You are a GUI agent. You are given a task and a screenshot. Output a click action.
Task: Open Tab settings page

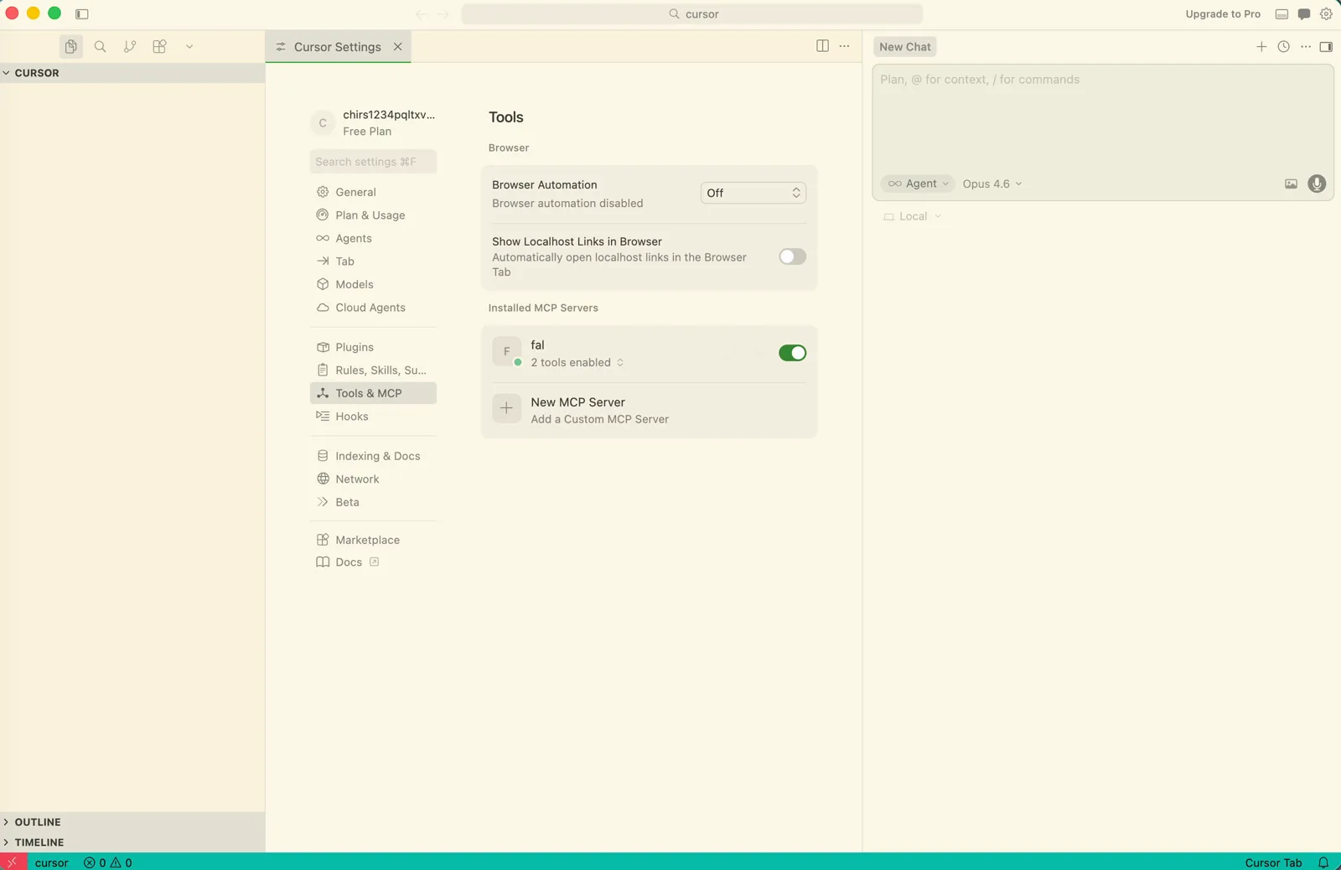click(x=373, y=262)
